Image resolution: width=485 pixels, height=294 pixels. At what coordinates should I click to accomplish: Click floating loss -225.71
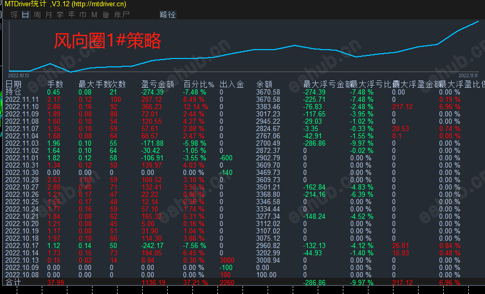(x=314, y=100)
